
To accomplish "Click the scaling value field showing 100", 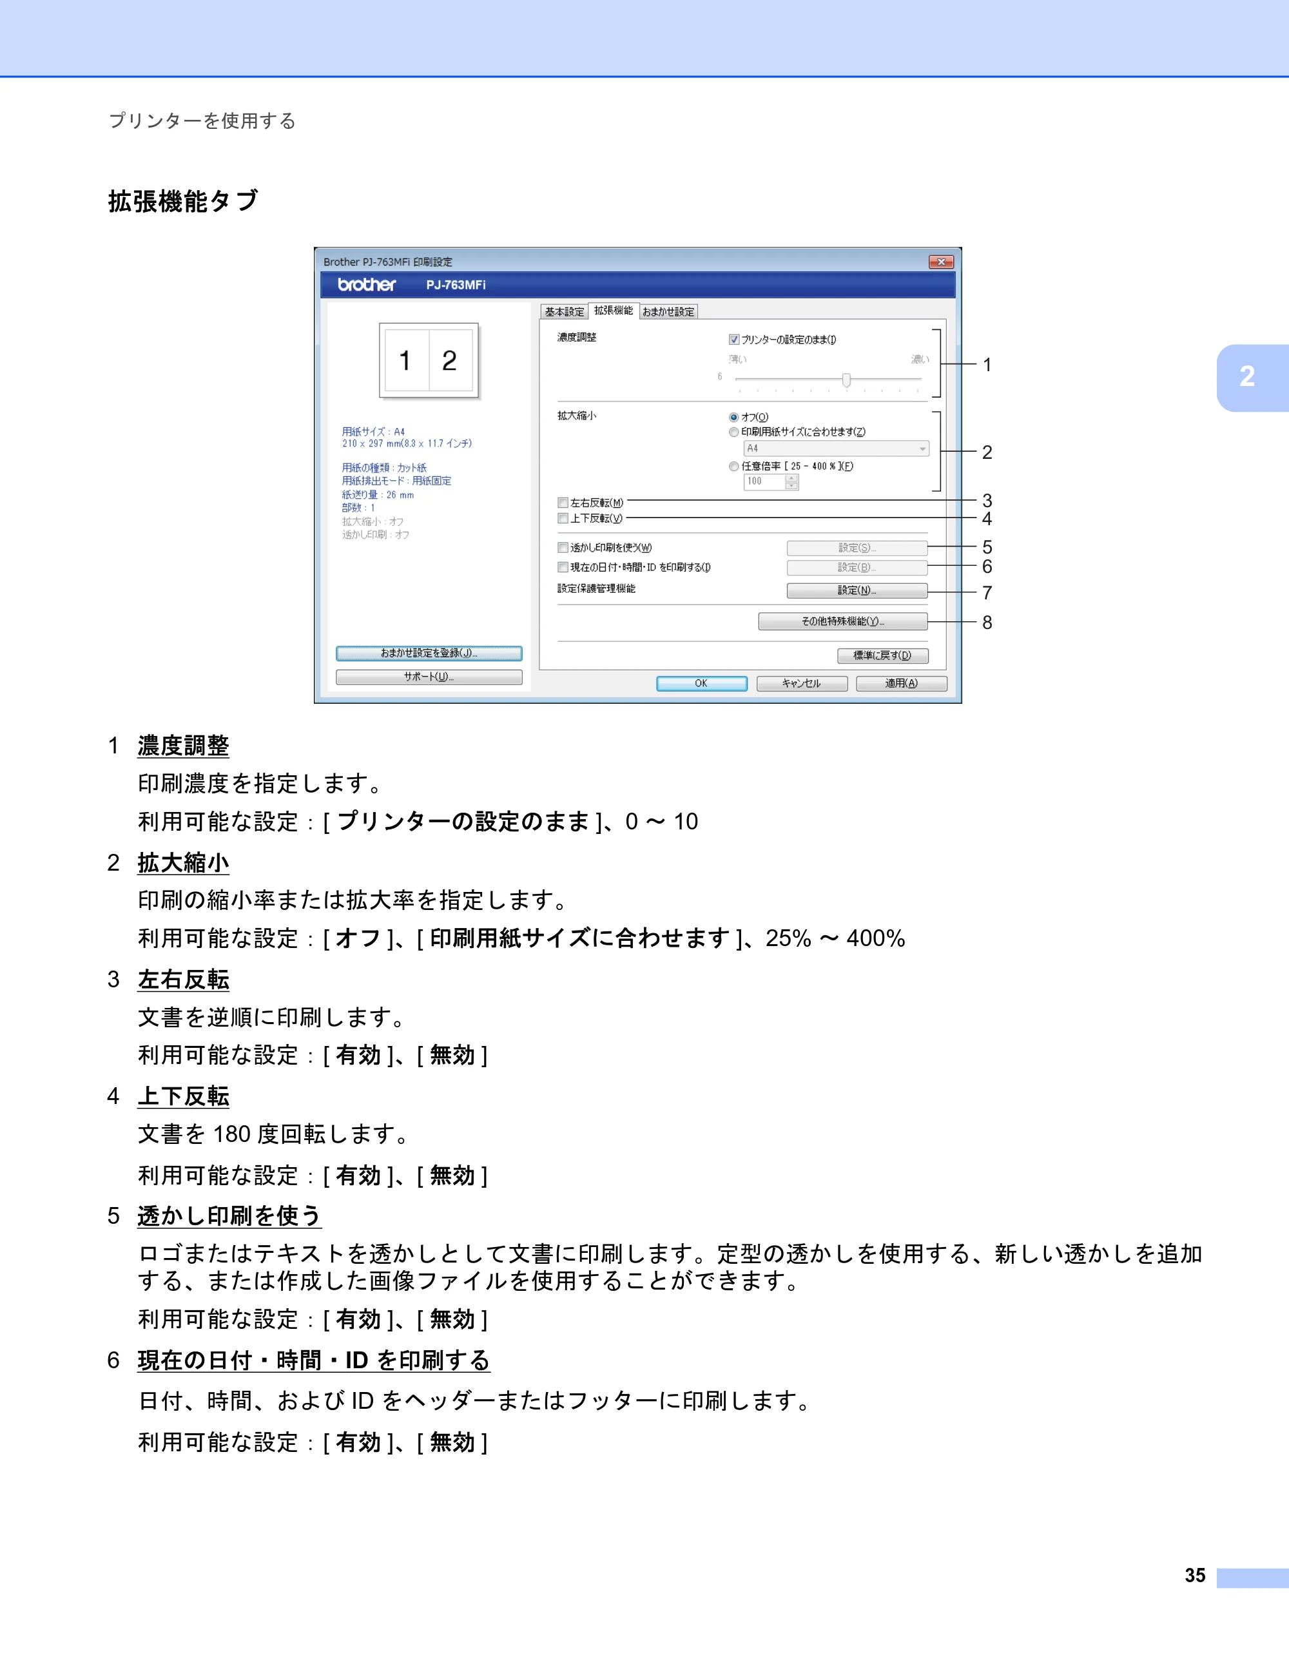I will 764,481.
